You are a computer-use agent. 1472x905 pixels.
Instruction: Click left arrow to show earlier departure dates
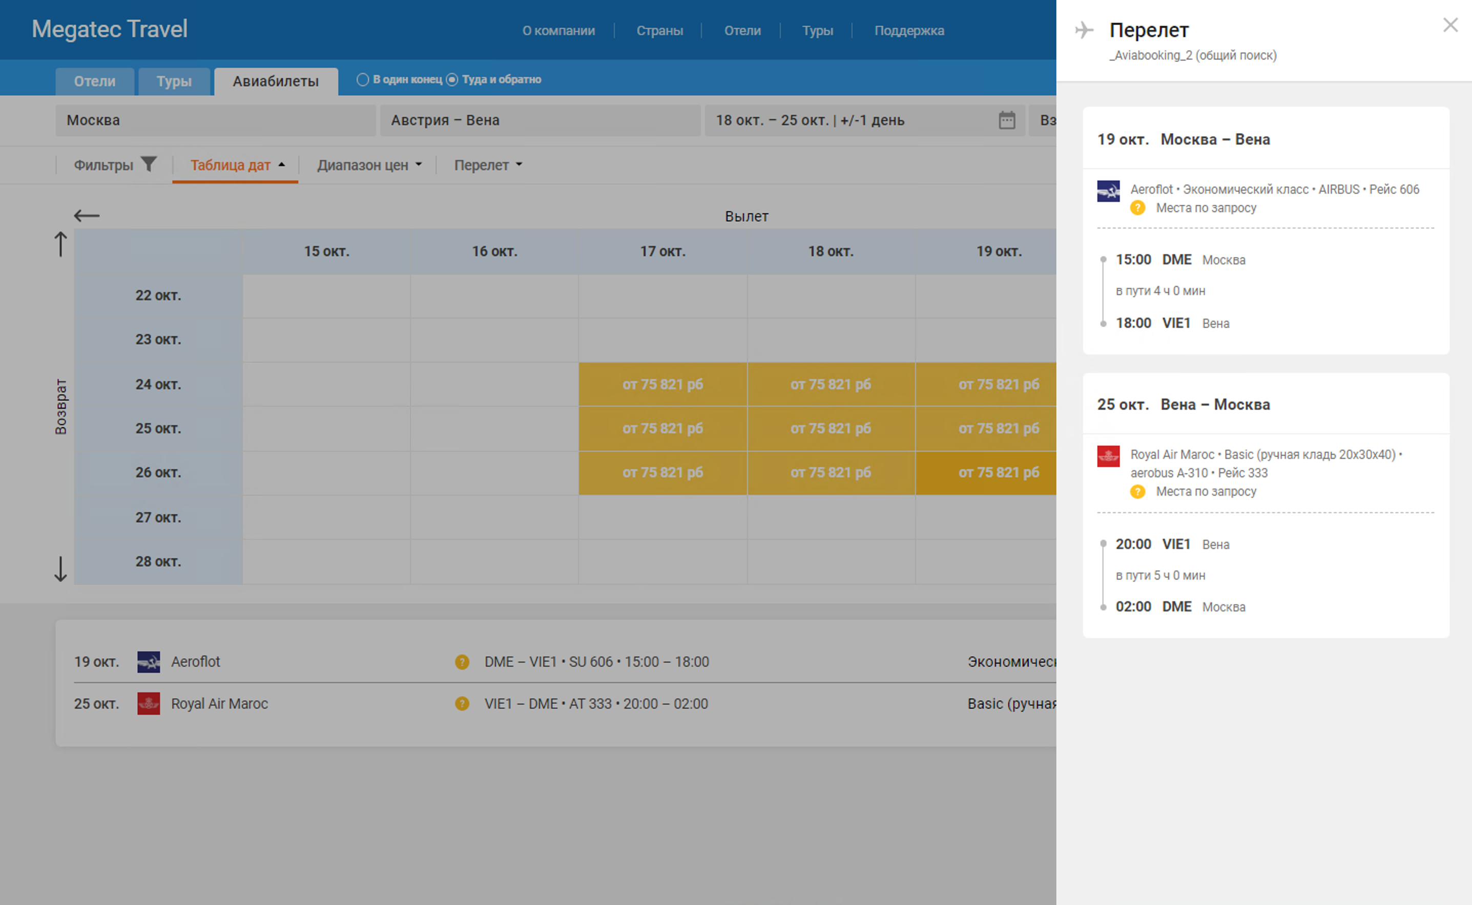[x=87, y=216]
